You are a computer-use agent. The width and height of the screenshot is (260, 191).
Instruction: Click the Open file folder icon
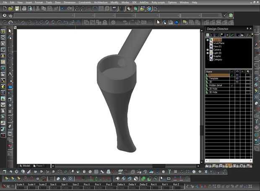[x=10, y=8]
